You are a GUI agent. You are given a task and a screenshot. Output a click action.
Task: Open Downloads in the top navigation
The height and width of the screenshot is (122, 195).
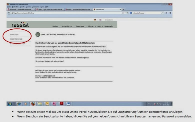108,26
